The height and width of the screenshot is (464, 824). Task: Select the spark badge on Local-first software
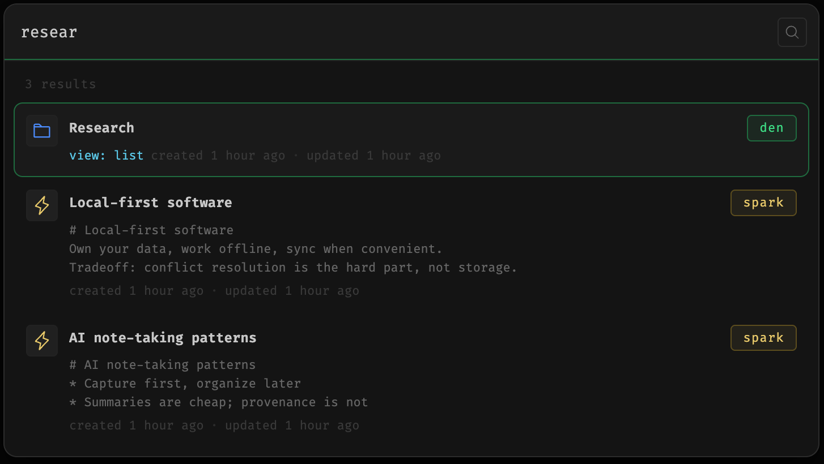pyautogui.click(x=763, y=203)
